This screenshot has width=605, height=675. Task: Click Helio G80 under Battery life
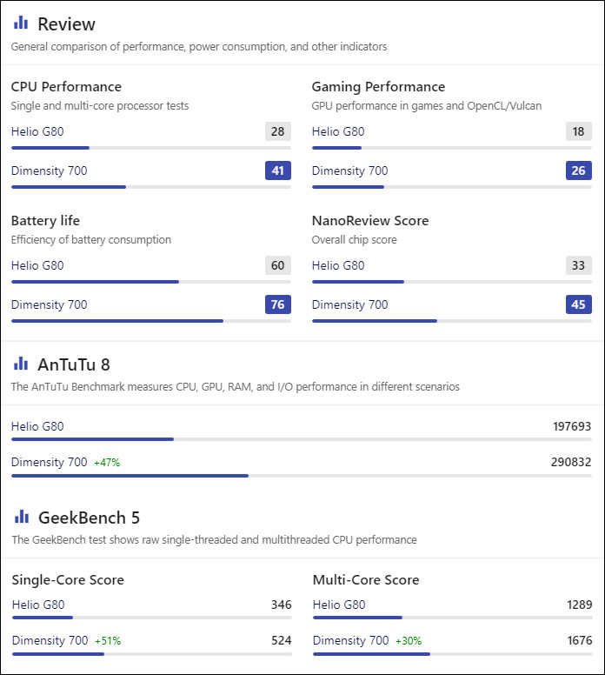[37, 265]
